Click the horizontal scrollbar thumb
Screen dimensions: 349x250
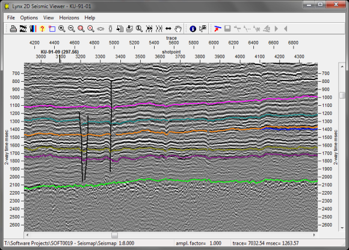point(114,235)
